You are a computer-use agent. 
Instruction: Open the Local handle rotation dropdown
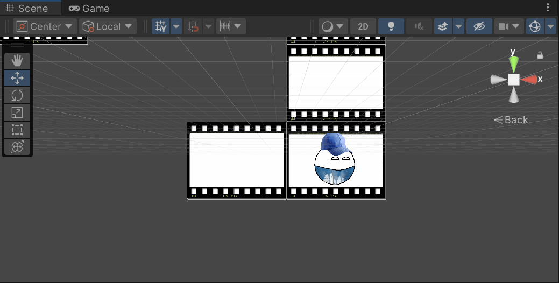coord(108,26)
